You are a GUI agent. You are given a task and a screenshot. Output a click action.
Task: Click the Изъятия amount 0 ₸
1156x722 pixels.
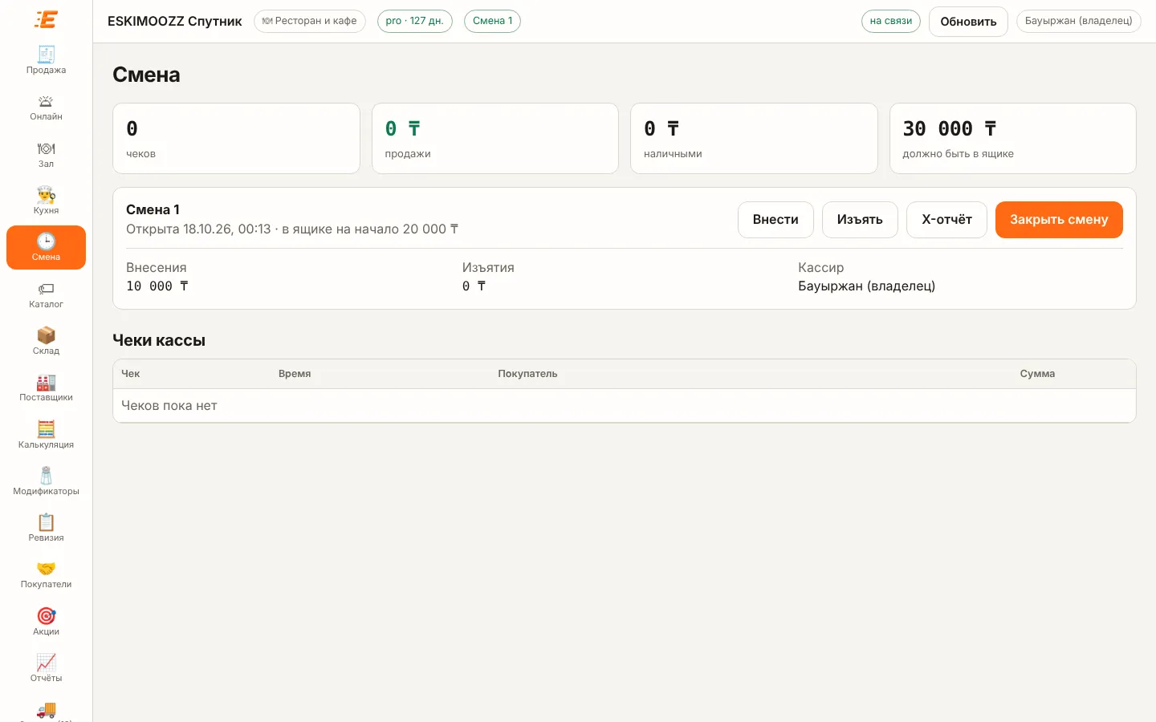click(x=474, y=286)
